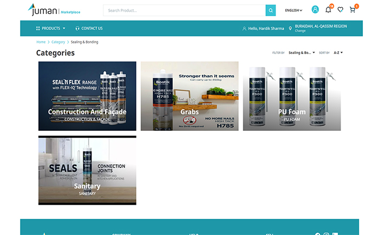Click the Juman Marketplace logo
The width and height of the screenshot is (379, 235).
click(54, 10)
